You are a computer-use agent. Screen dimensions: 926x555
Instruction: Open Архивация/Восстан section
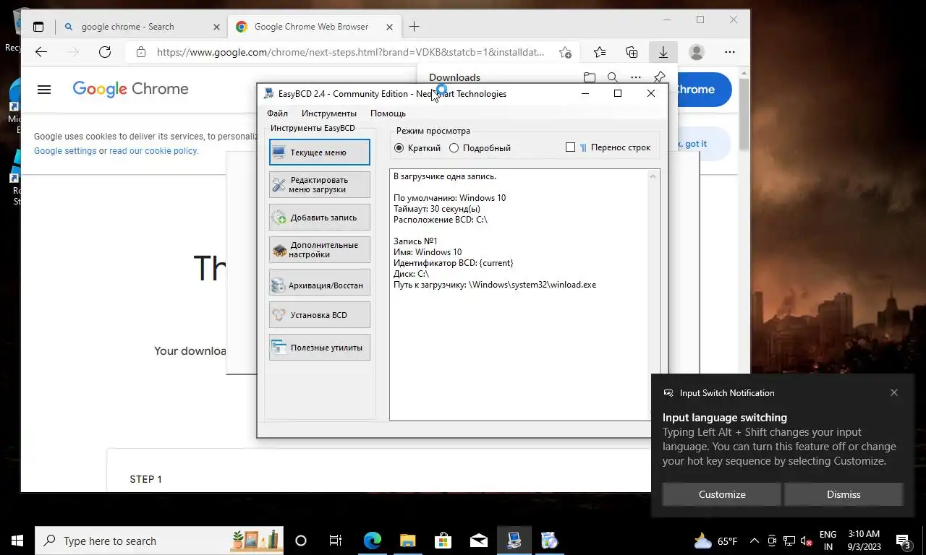click(x=320, y=283)
